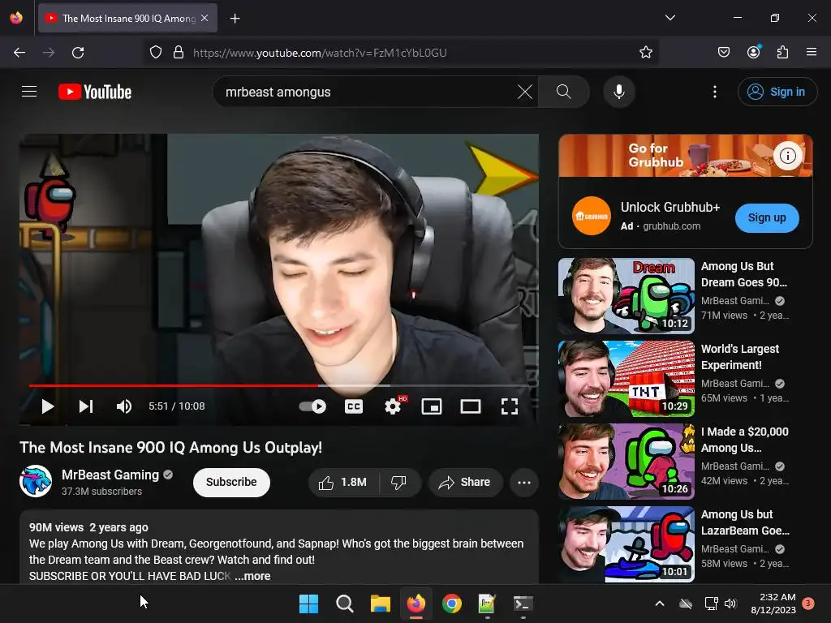Toggle the autoplay switch

[x=312, y=406]
